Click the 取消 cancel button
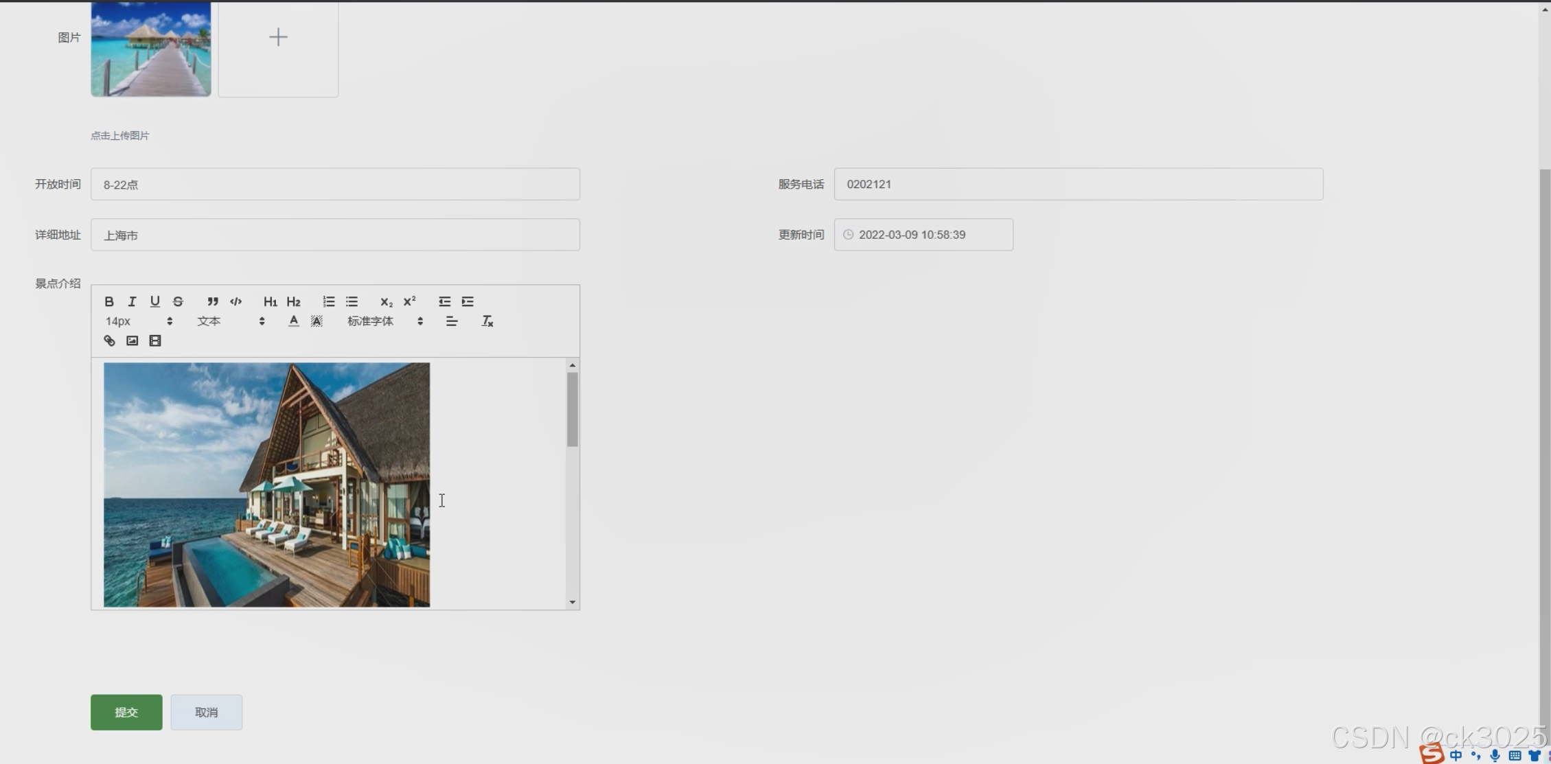1551x764 pixels. pyautogui.click(x=206, y=712)
